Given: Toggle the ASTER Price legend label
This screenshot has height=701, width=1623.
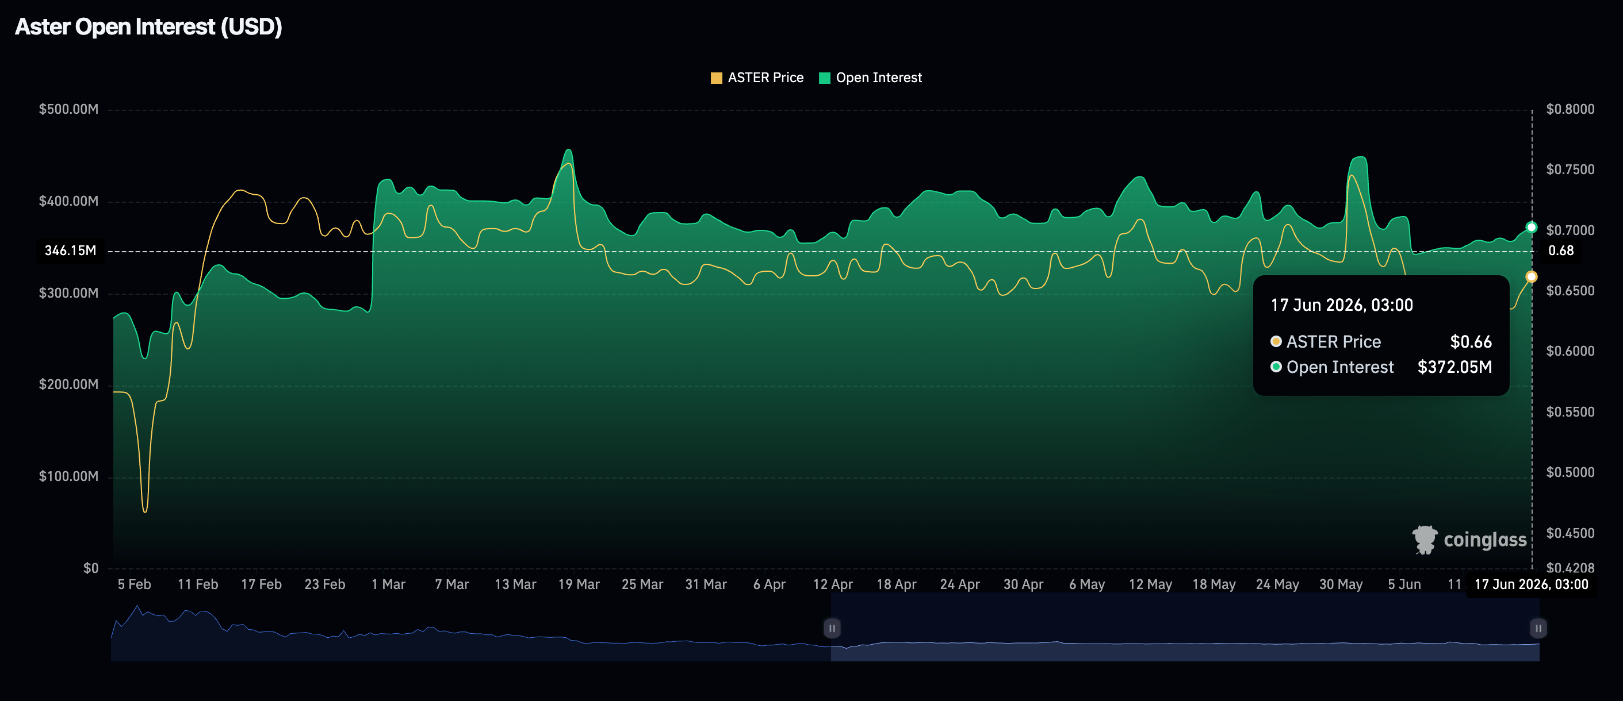Looking at the screenshot, I should [x=765, y=78].
